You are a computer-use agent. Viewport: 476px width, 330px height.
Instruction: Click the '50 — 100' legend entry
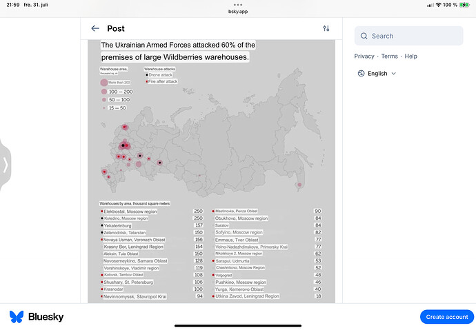[119, 100]
